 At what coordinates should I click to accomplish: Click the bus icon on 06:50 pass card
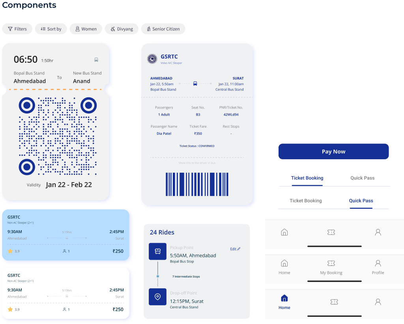96,60
